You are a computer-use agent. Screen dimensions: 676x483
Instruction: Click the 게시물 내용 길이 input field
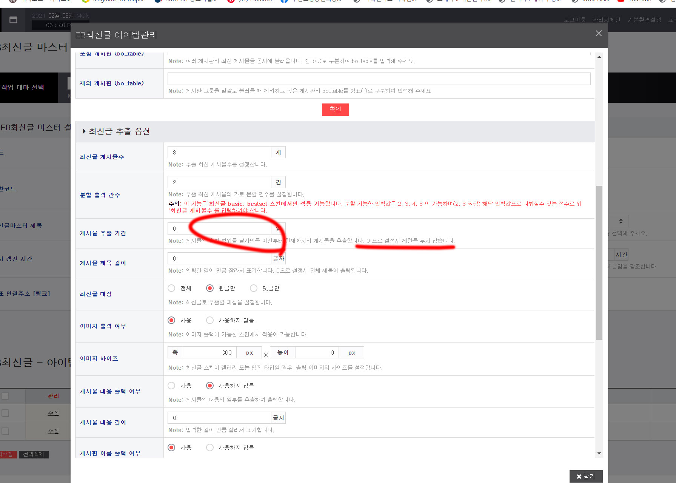click(x=219, y=418)
